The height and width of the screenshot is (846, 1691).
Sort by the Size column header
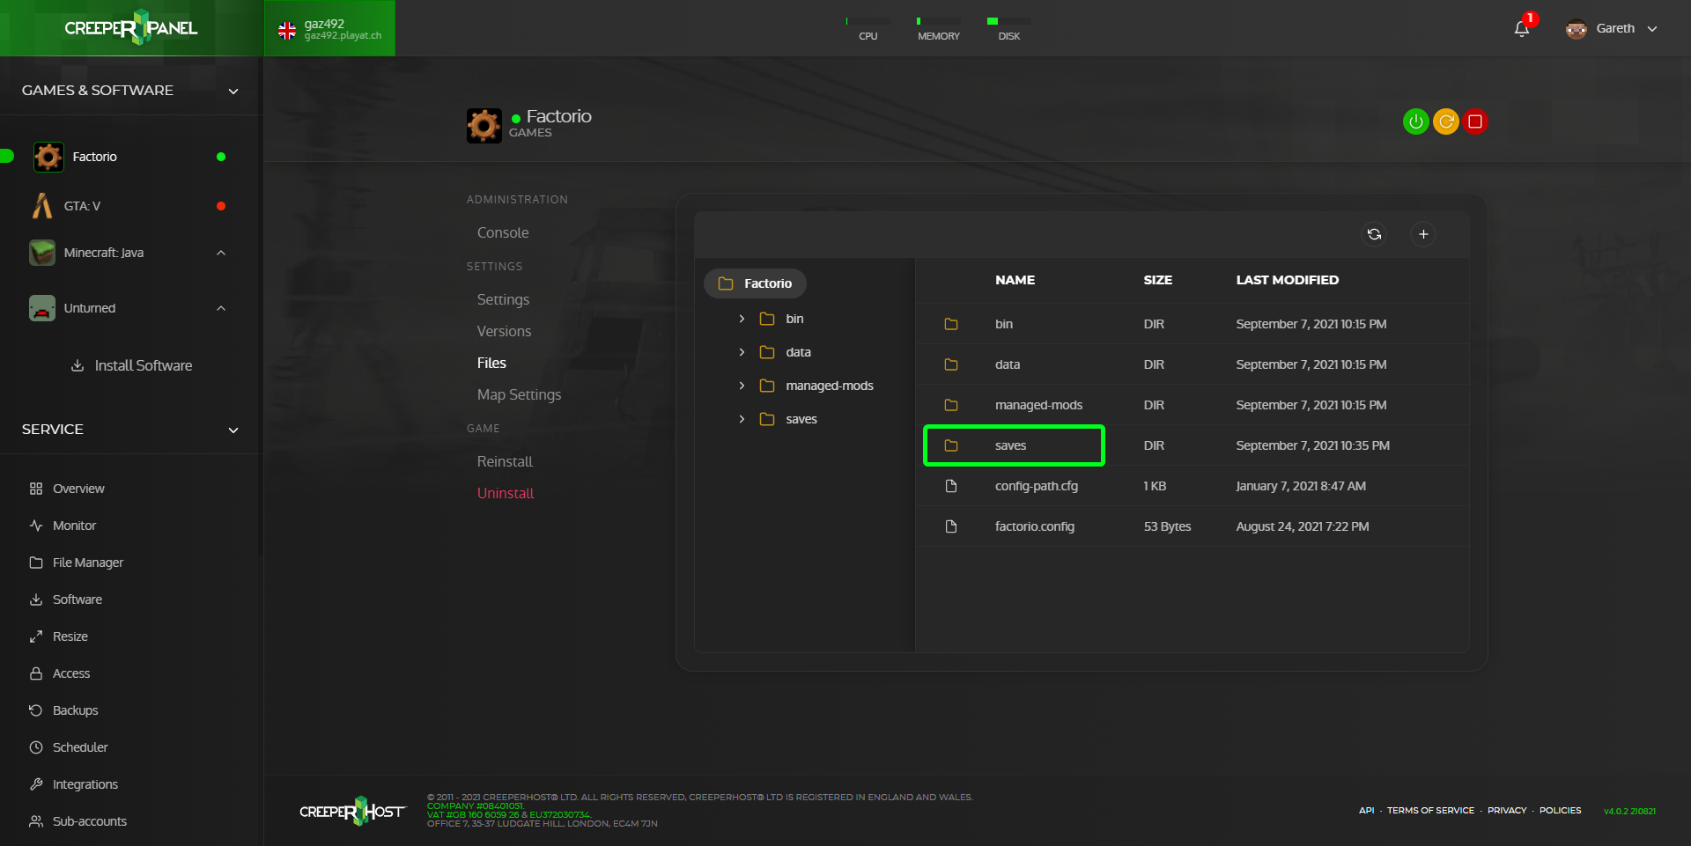click(x=1157, y=280)
